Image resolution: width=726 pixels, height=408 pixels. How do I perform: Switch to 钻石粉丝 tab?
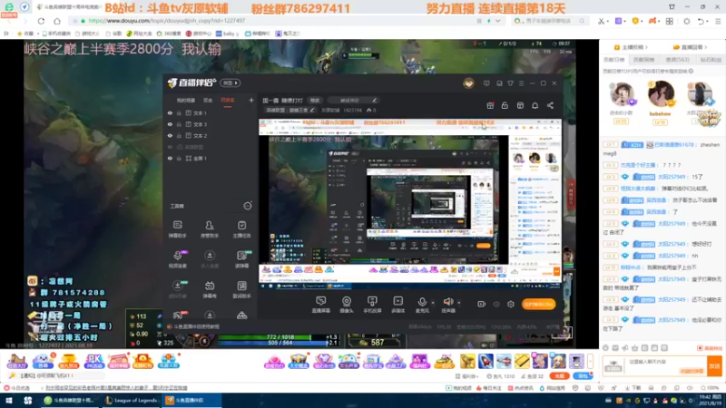[711, 60]
